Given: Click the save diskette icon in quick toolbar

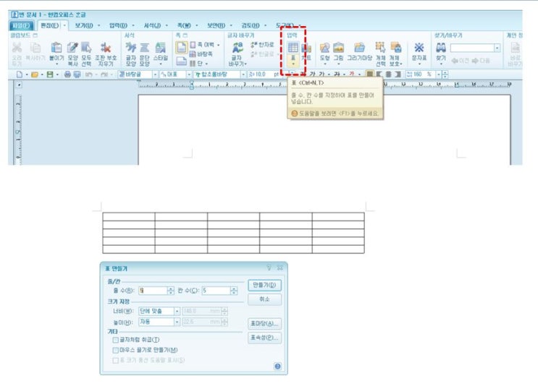Looking at the screenshot, I should click(50, 74).
